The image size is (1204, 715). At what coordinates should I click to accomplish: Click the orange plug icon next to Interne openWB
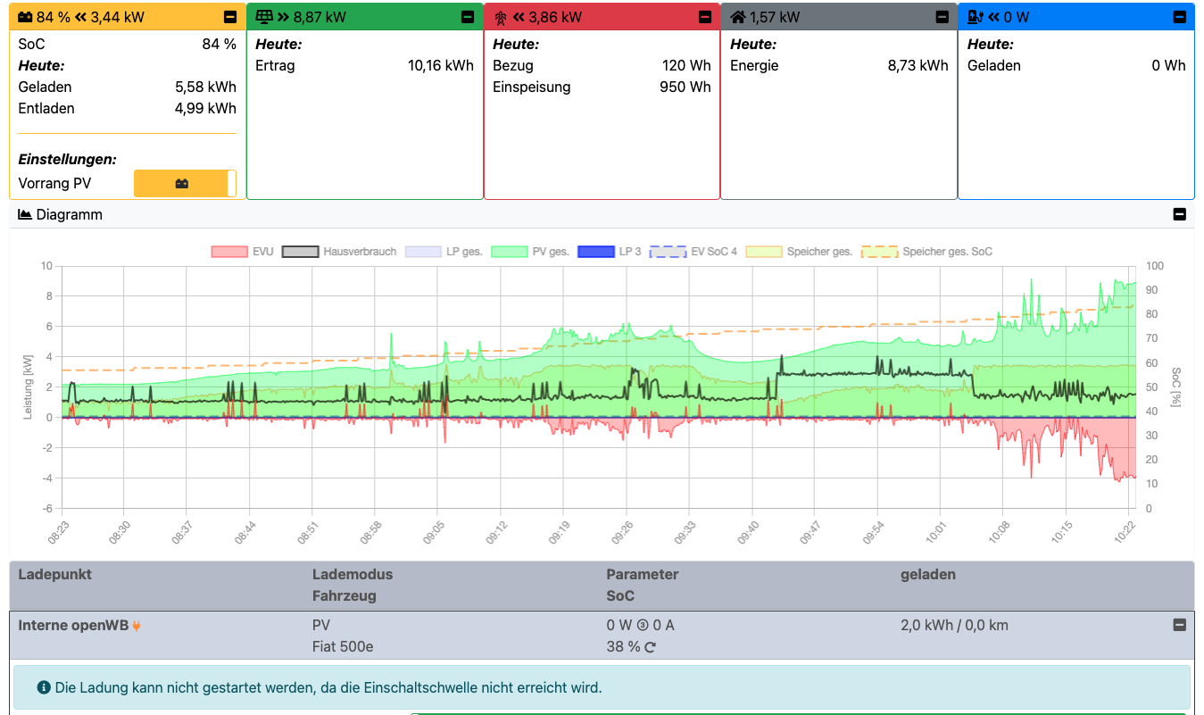coord(137,626)
